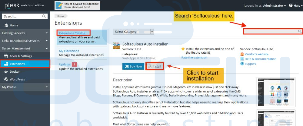
Task: Click the Extensions blocks icon
Action: [6, 64]
